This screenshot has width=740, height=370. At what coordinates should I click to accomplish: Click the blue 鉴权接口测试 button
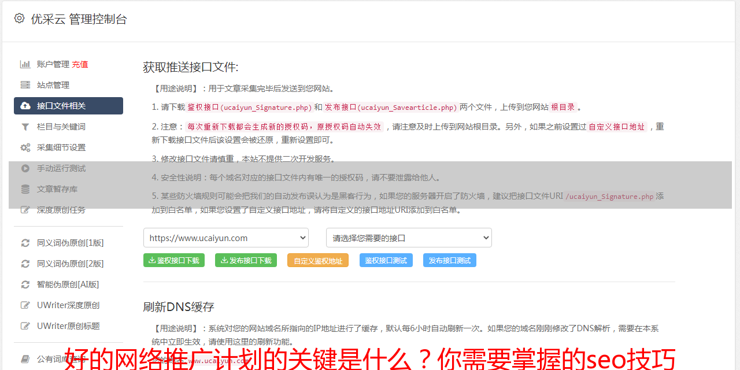pyautogui.click(x=386, y=260)
